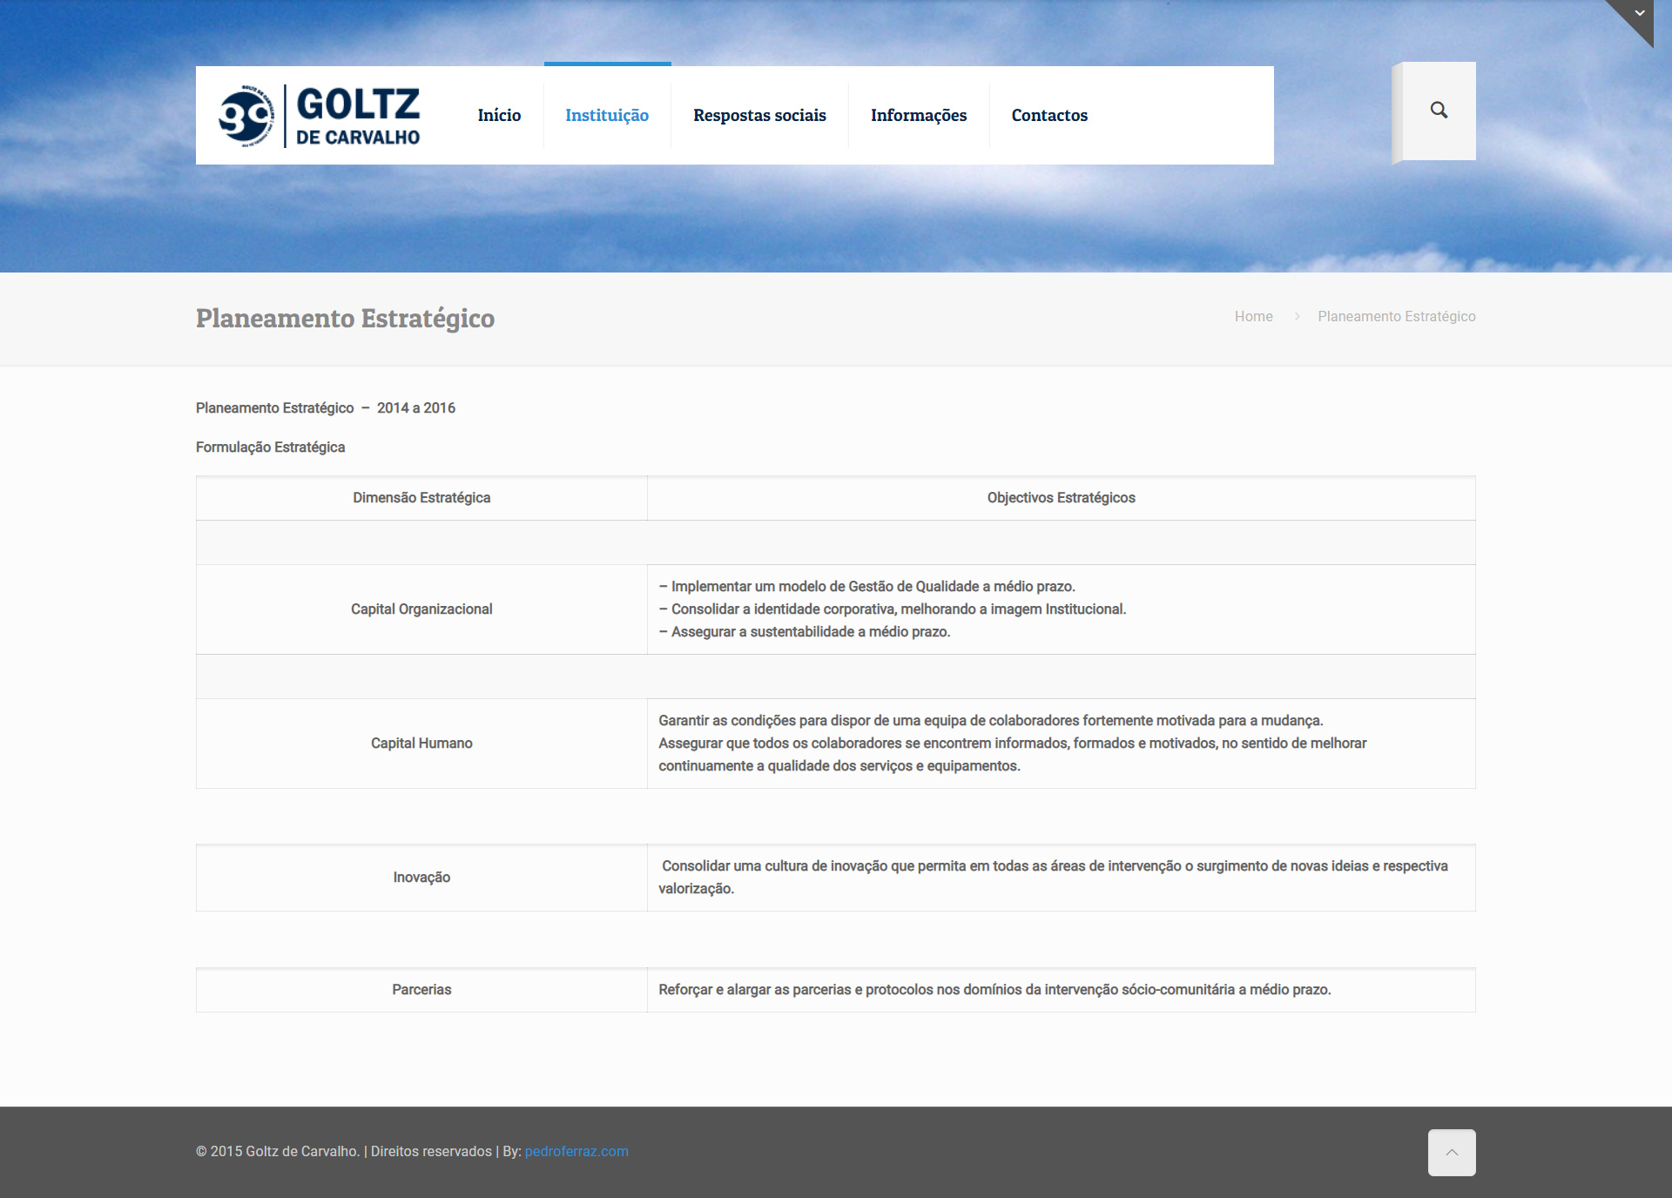1672x1198 pixels.
Task: Visit the pedroferraz.com footer link
Action: 576,1151
